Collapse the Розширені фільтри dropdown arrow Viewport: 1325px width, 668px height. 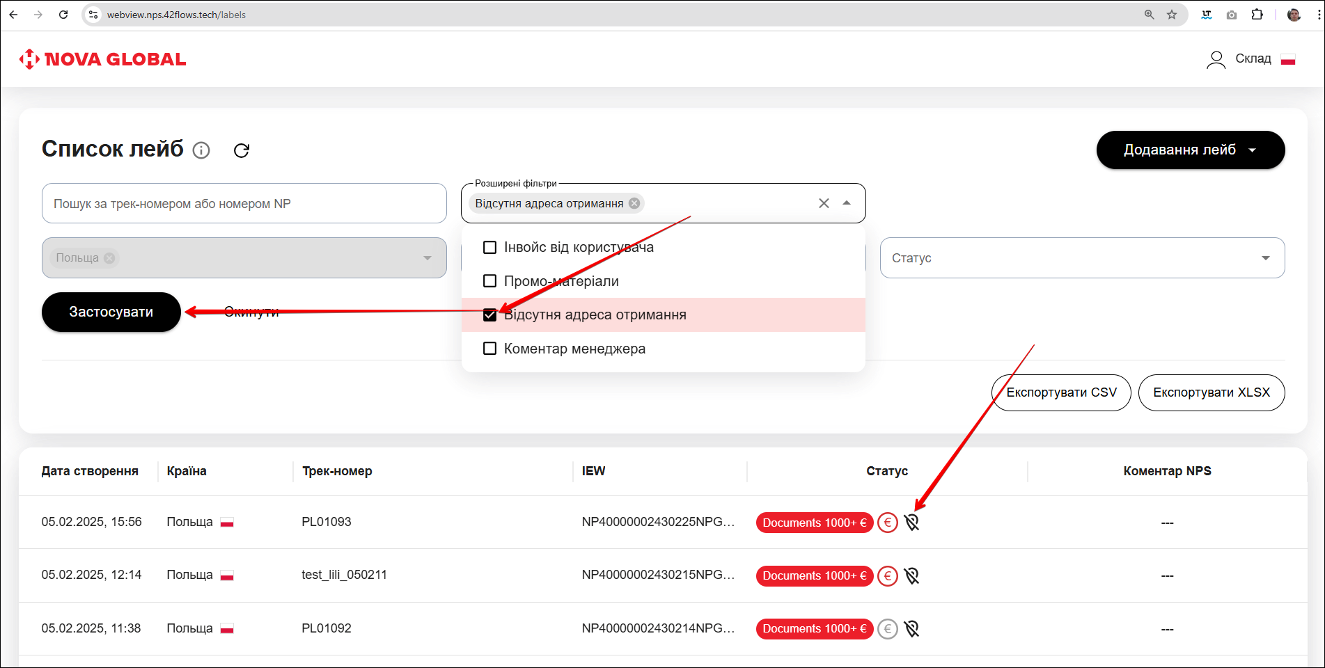tap(847, 203)
